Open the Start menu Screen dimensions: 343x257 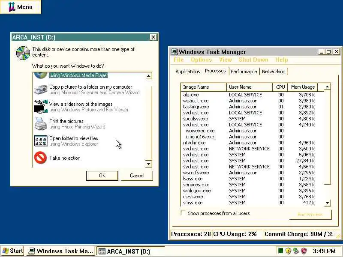(12, 251)
